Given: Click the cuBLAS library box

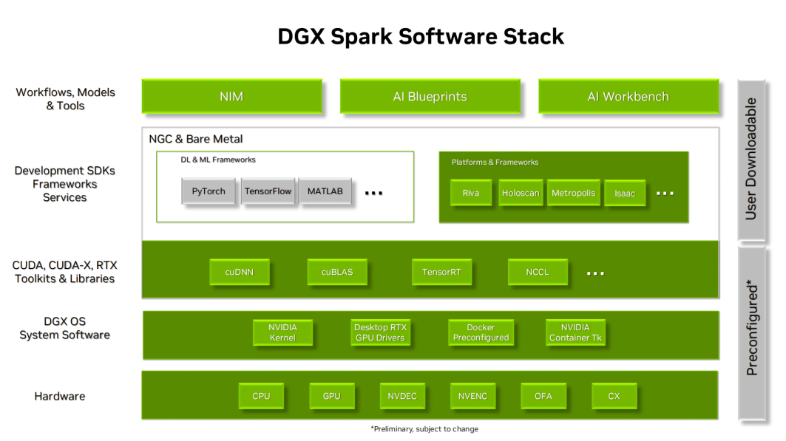Looking at the screenshot, I should pos(337,272).
